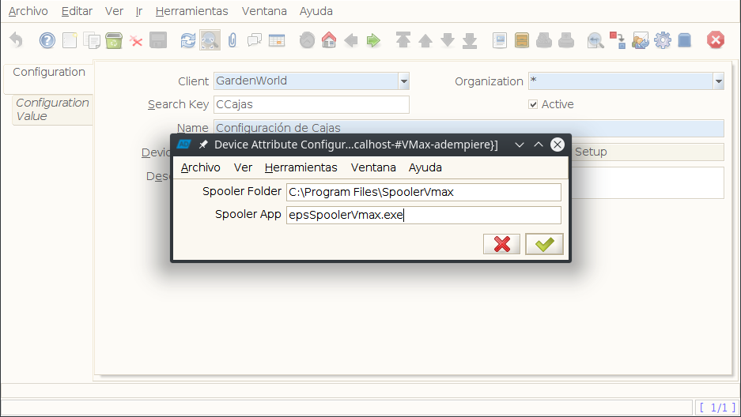Go to the next record with green arrow
Viewport: 741px width, 417px height.
click(373, 40)
